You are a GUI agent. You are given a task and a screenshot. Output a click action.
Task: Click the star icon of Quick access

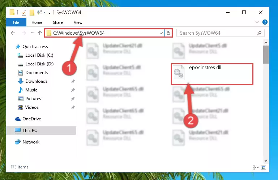[18, 47]
